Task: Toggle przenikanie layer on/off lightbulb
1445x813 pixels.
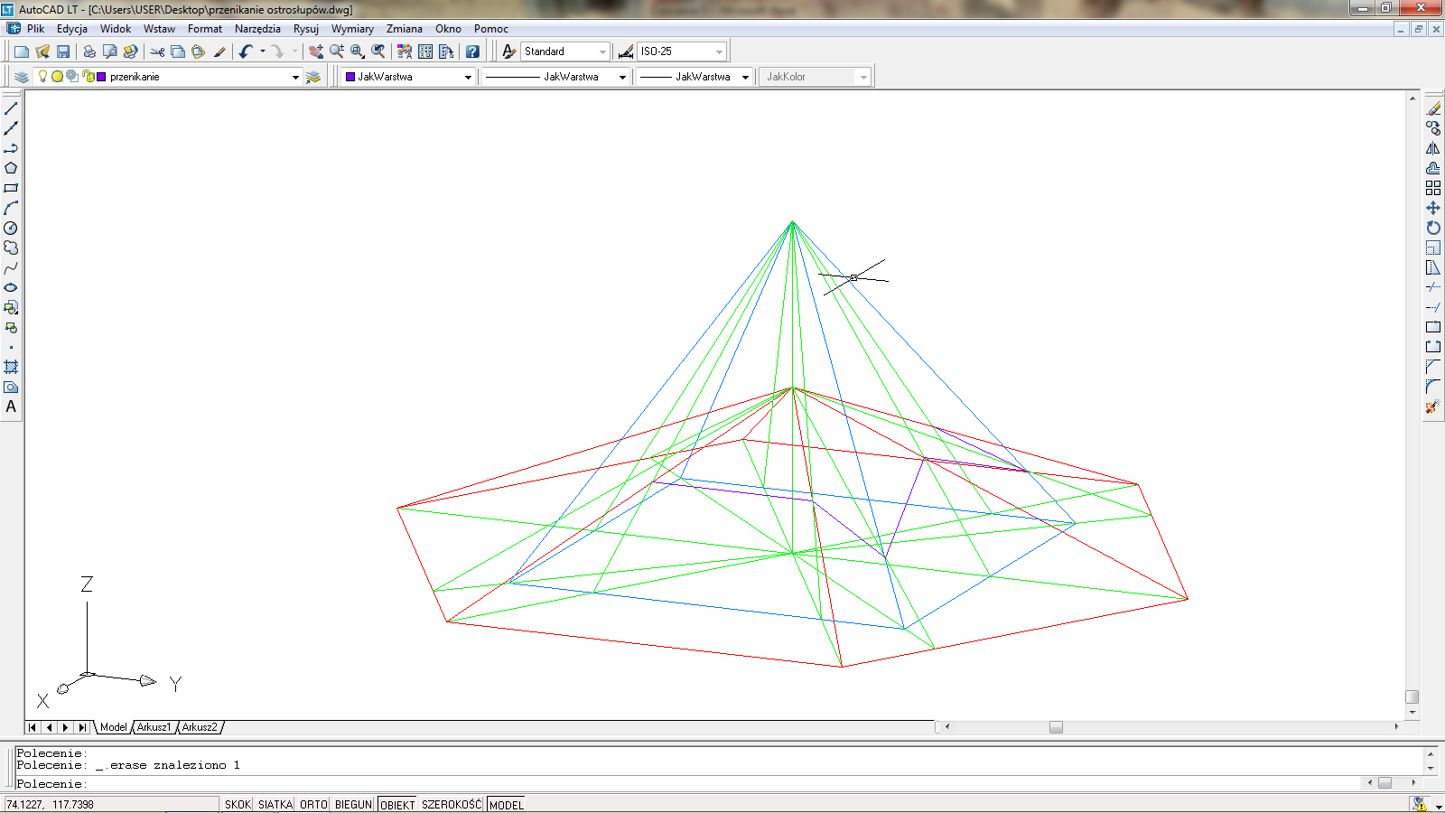Action: [42, 77]
